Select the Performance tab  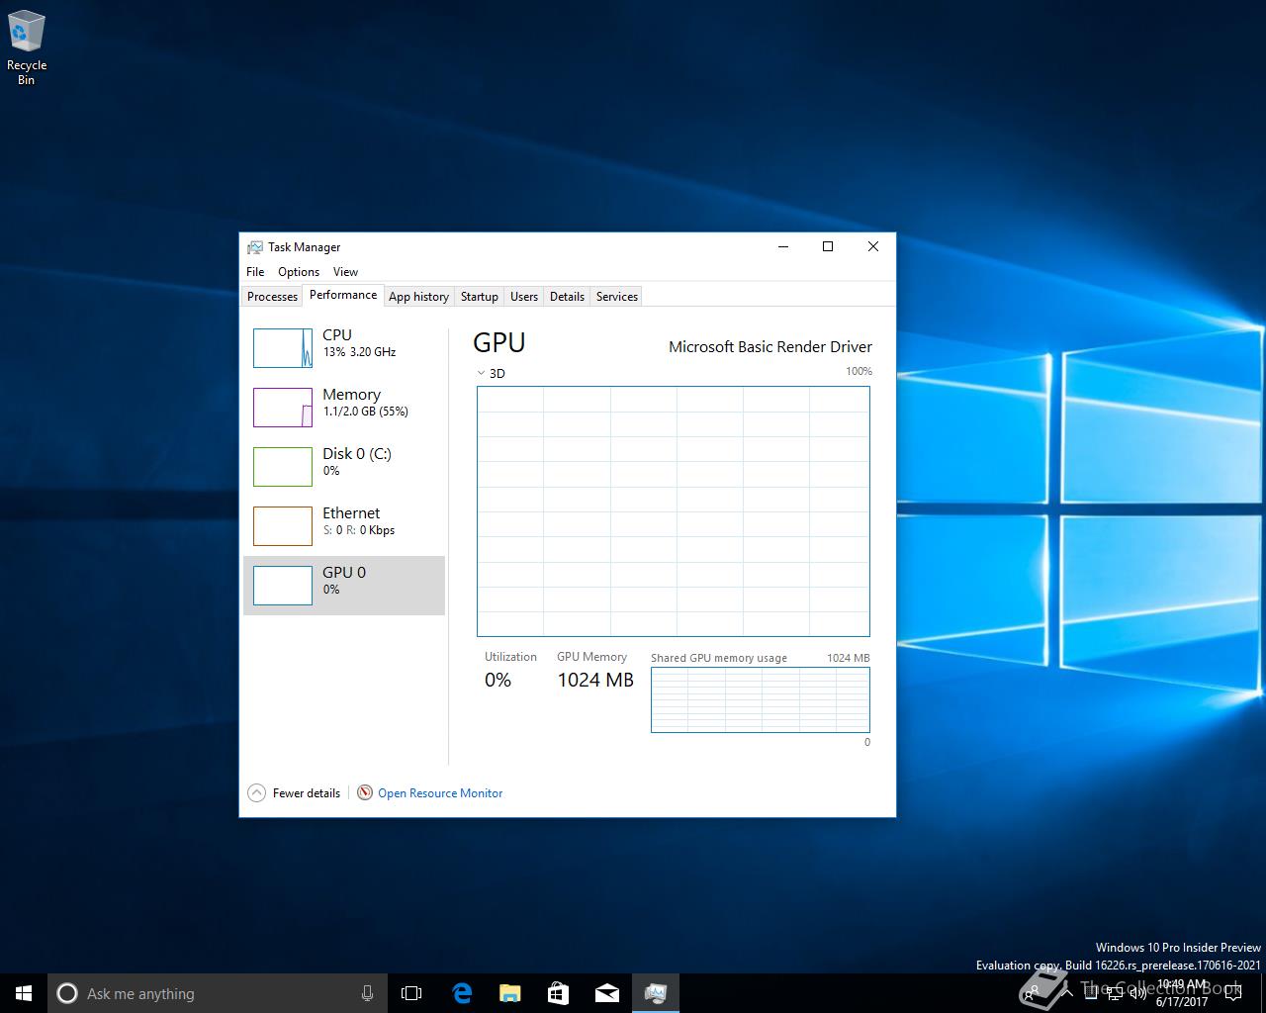[x=343, y=295]
